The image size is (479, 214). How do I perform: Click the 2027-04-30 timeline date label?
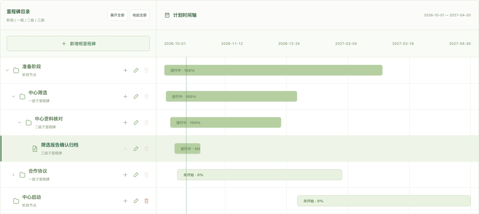click(460, 44)
